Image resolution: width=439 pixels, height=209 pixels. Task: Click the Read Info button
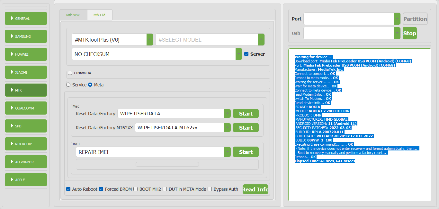click(x=255, y=189)
